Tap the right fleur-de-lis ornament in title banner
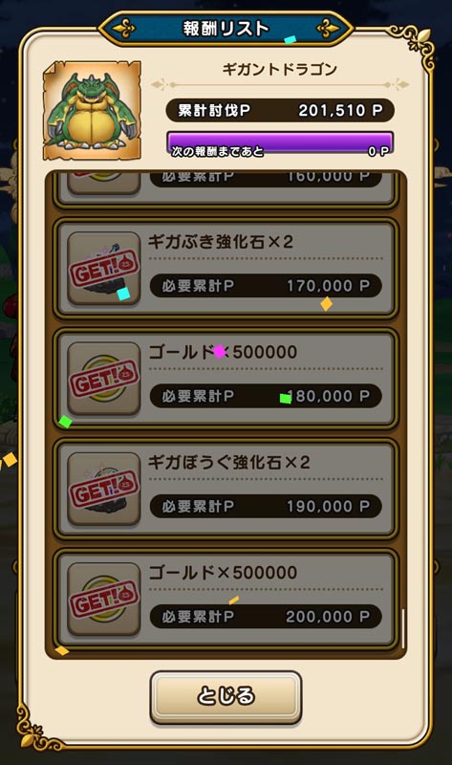The width and height of the screenshot is (452, 765). coord(328,29)
